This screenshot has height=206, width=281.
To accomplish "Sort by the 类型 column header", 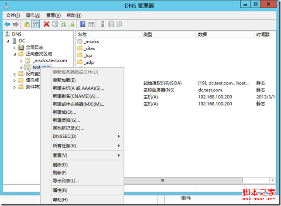I will (168, 35).
